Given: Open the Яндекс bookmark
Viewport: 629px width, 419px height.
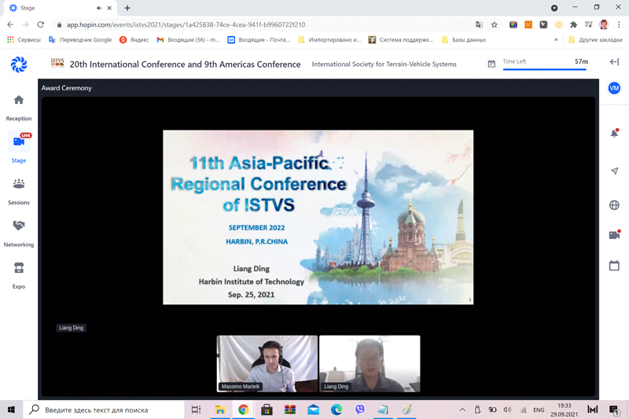Looking at the screenshot, I should point(134,39).
